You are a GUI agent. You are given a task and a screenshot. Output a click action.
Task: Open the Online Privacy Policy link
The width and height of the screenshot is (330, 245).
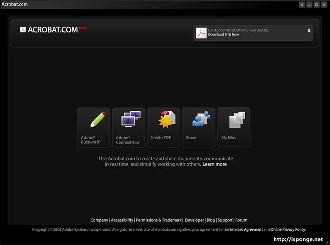(288, 229)
